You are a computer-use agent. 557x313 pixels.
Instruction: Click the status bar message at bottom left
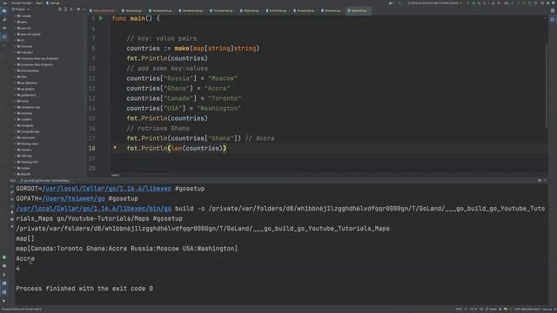point(21,310)
